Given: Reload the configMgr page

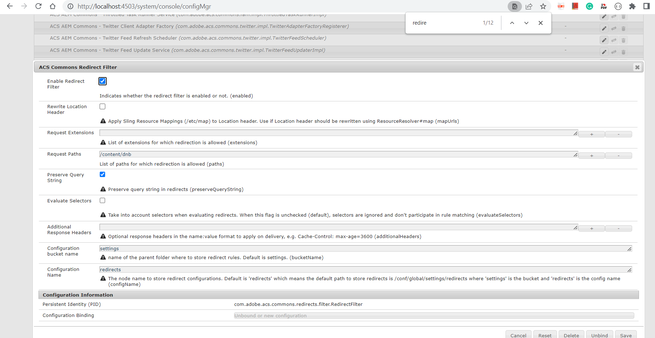Looking at the screenshot, I should coord(38,6).
